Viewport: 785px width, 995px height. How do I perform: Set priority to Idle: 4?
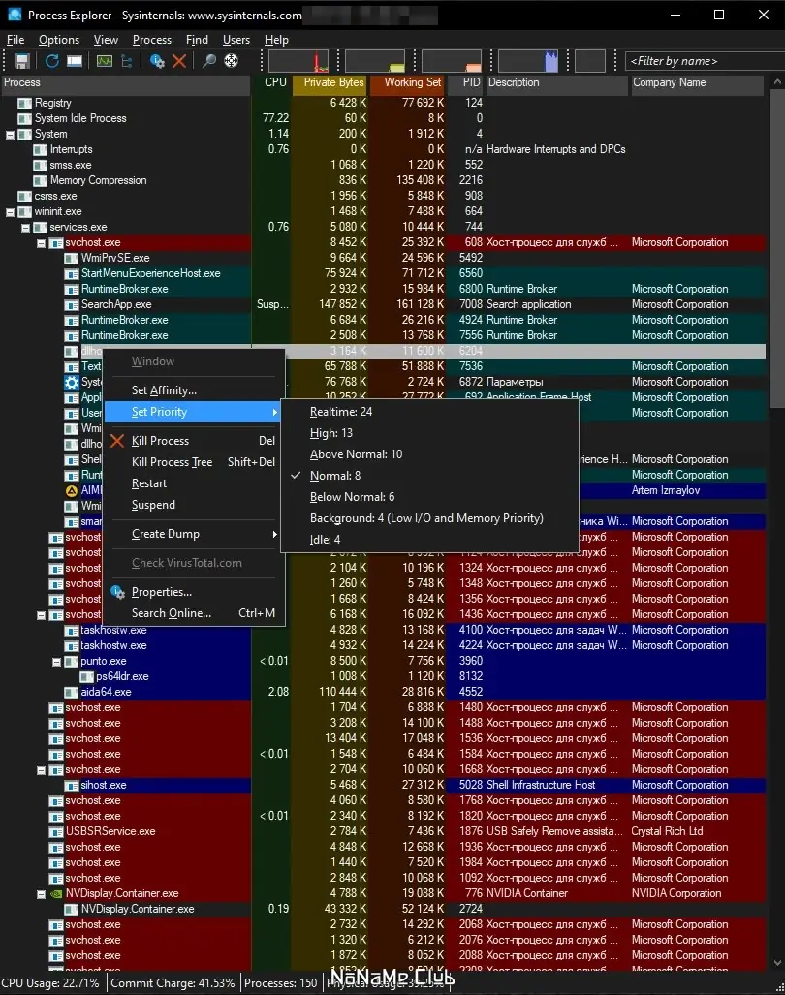point(429,540)
